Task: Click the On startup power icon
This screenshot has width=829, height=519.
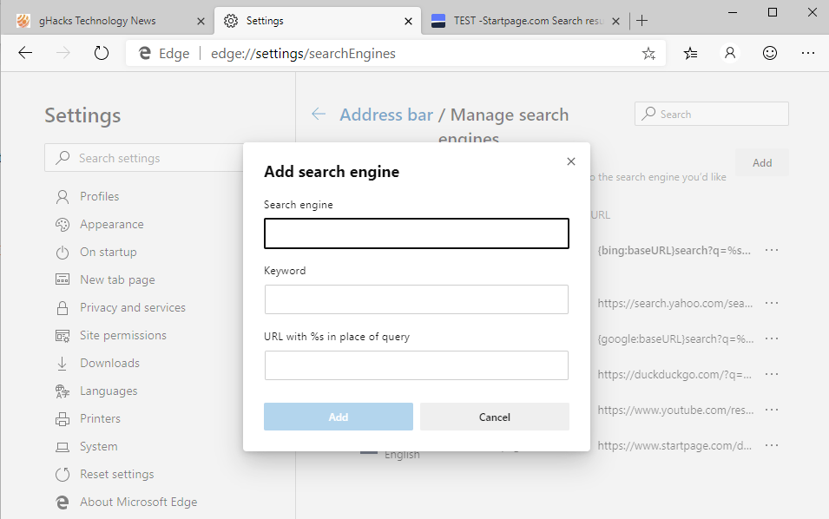Action: (63, 253)
